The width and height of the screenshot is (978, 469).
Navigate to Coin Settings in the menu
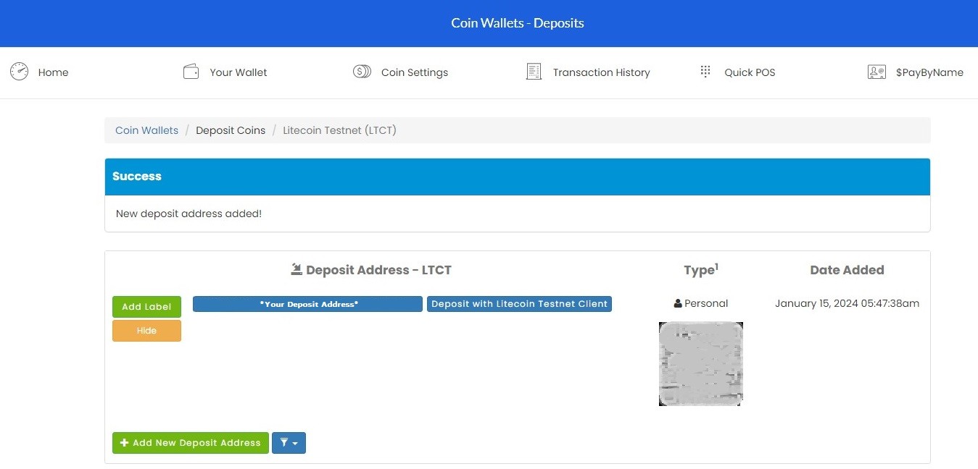point(415,72)
